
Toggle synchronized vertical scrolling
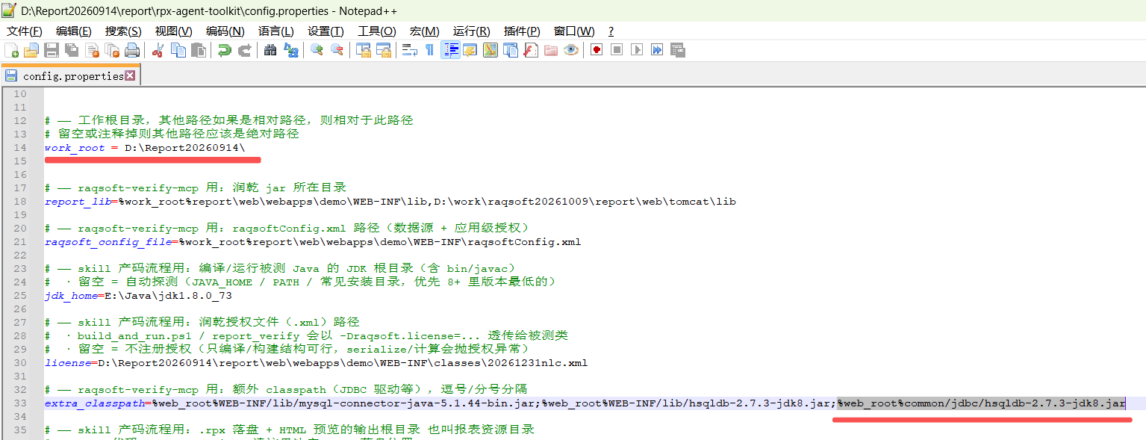tap(363, 50)
